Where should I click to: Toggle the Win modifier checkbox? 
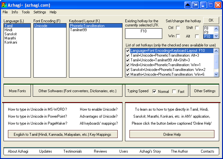(178, 36)
